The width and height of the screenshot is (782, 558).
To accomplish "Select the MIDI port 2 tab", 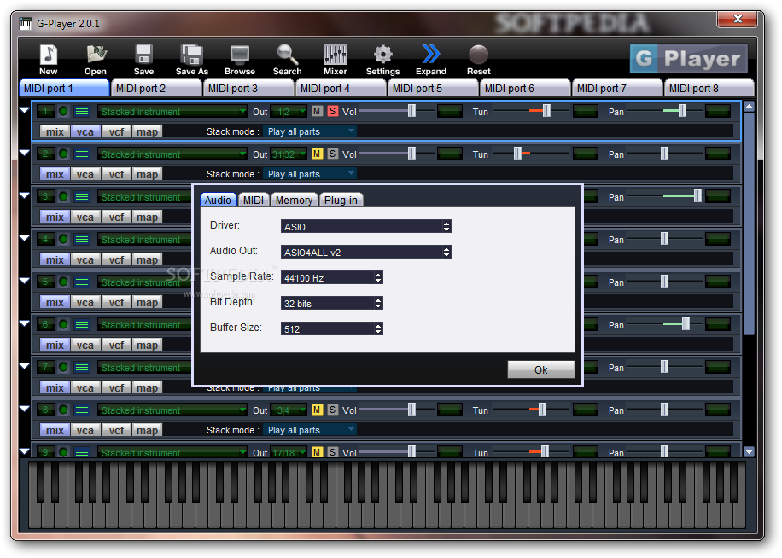I will tap(156, 88).
